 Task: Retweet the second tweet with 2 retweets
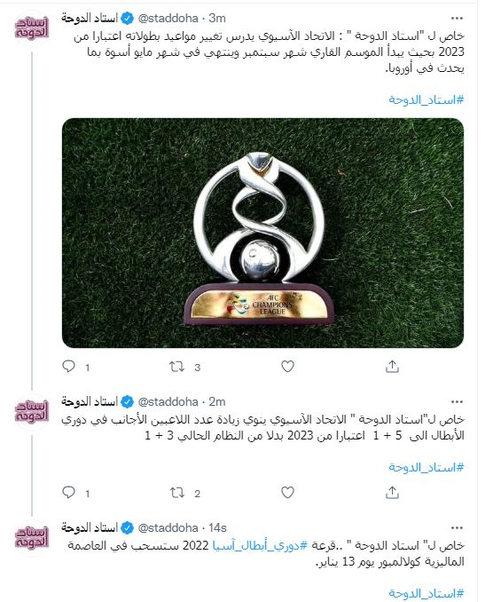177,492
